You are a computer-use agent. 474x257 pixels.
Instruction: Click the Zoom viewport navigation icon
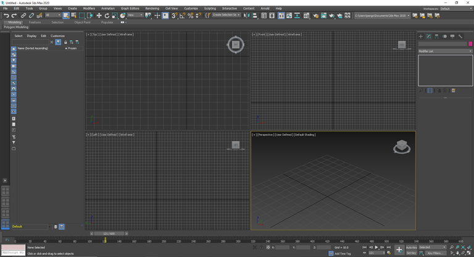click(451, 247)
